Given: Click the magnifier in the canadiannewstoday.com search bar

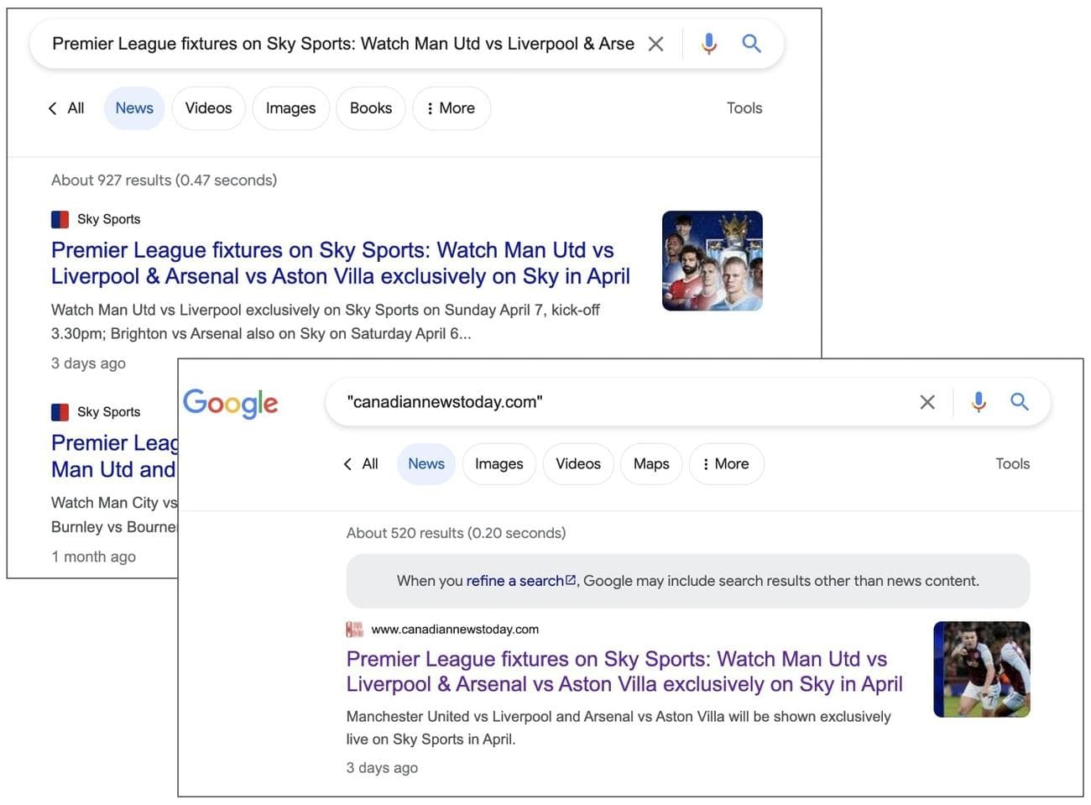Looking at the screenshot, I should (x=1020, y=402).
